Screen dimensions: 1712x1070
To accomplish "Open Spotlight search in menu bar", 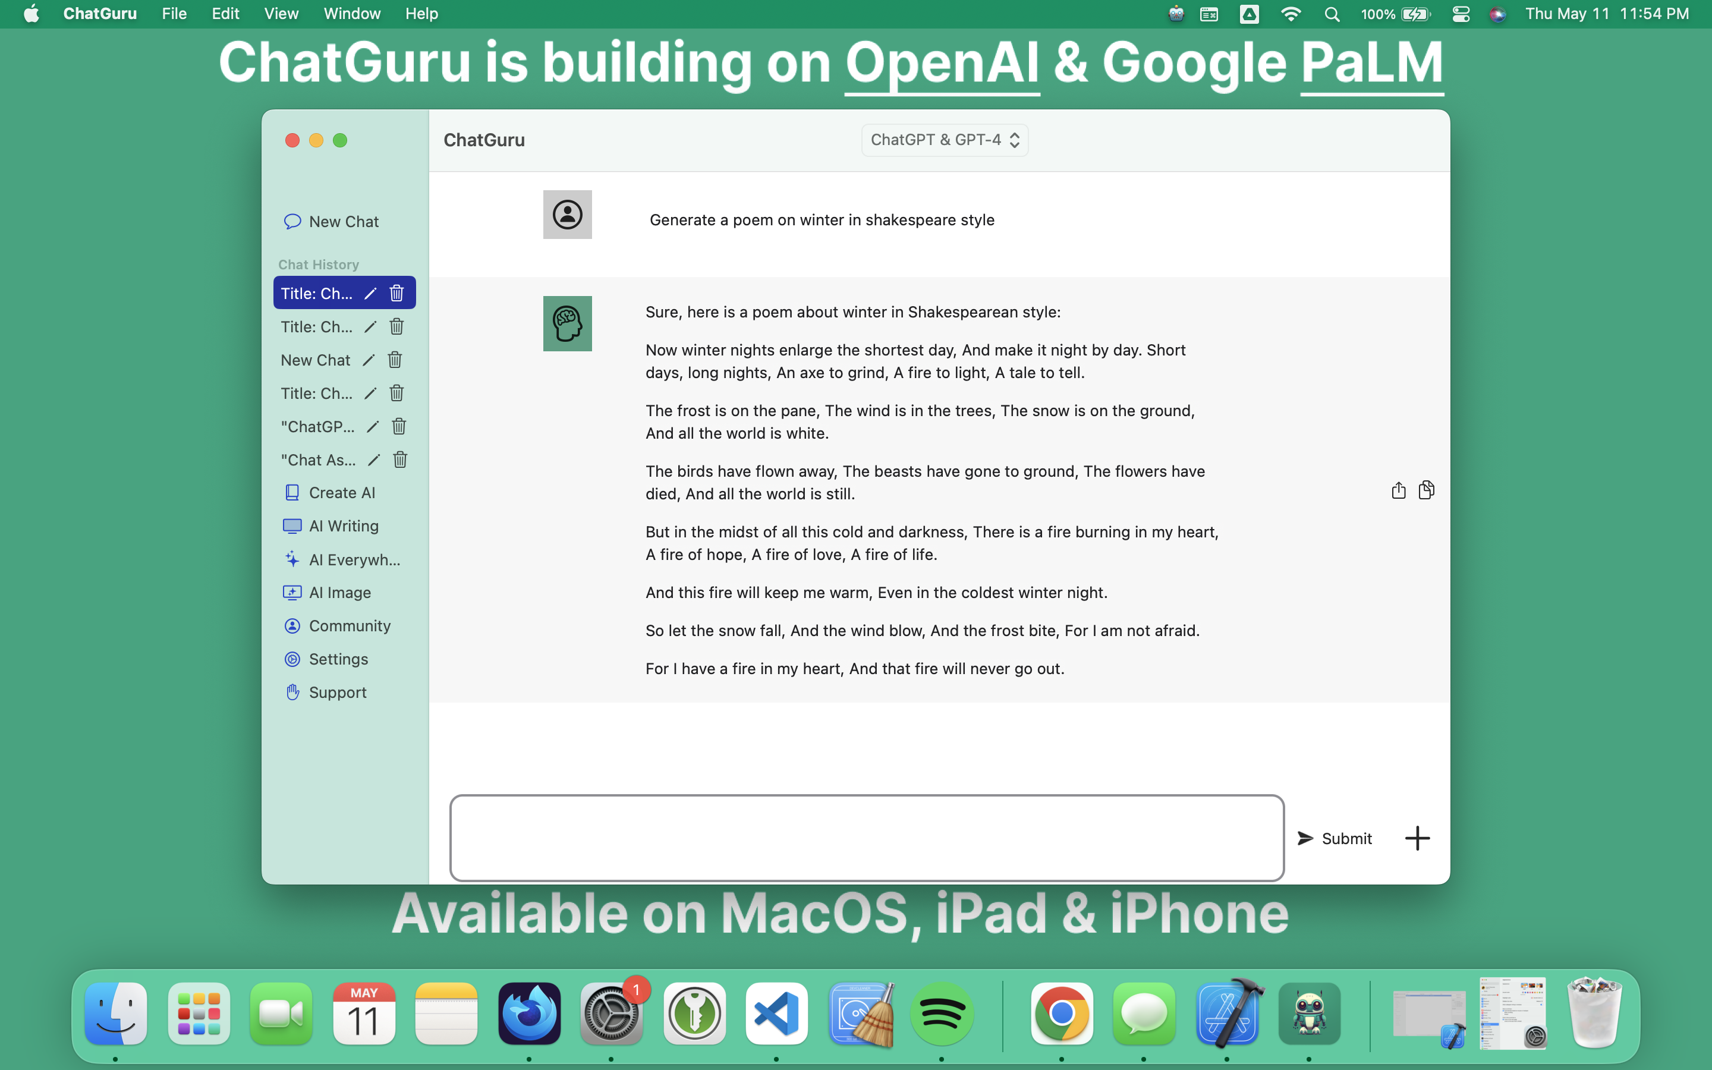I will coord(1332,14).
